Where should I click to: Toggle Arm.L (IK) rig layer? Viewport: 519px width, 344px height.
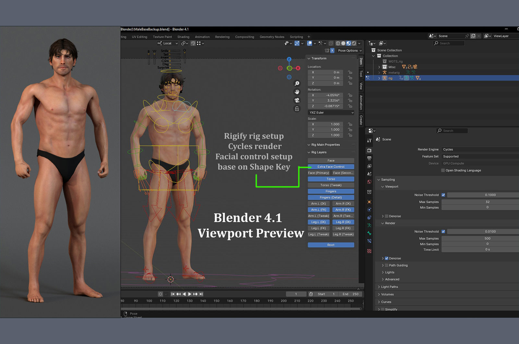(x=319, y=204)
